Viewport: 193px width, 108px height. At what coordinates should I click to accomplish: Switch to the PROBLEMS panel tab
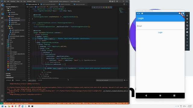pos(9,80)
